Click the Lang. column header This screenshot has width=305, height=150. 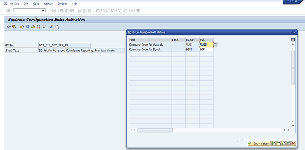click(179, 40)
